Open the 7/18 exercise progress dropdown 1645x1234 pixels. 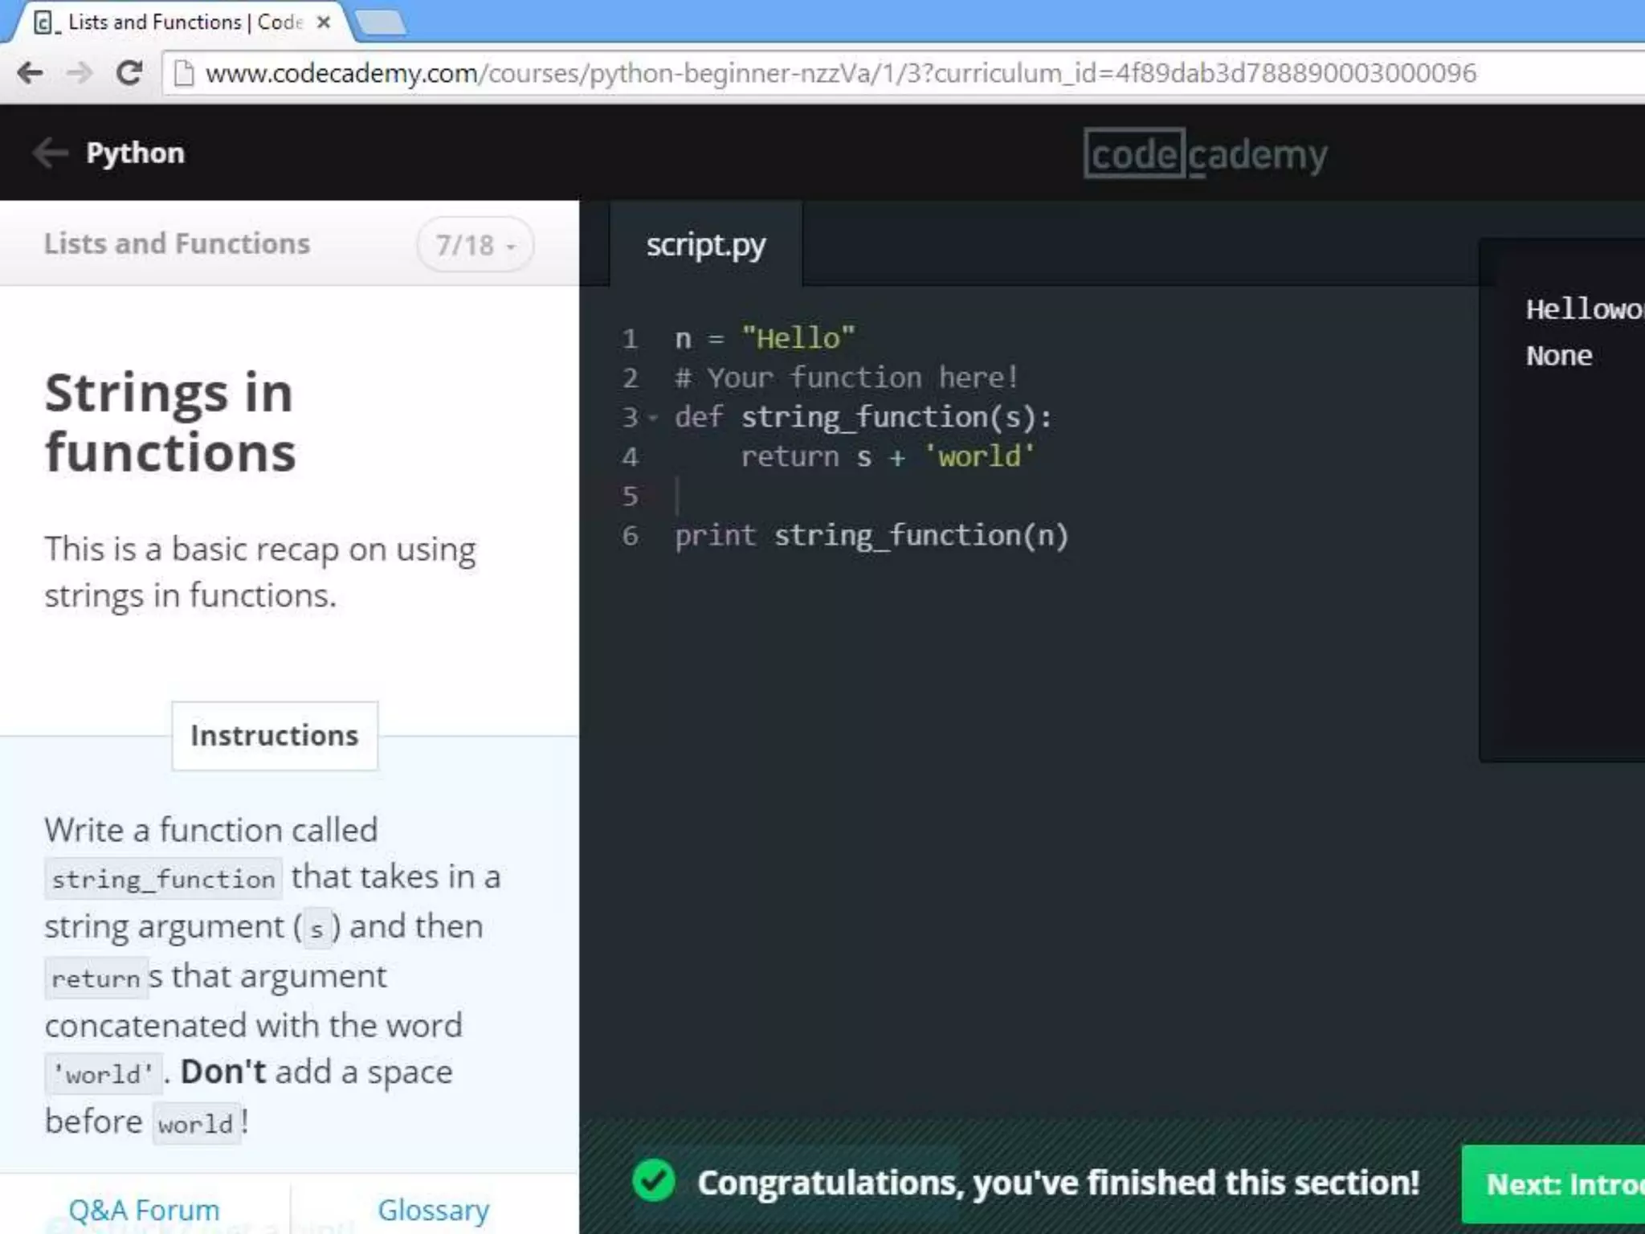pyautogui.click(x=475, y=245)
